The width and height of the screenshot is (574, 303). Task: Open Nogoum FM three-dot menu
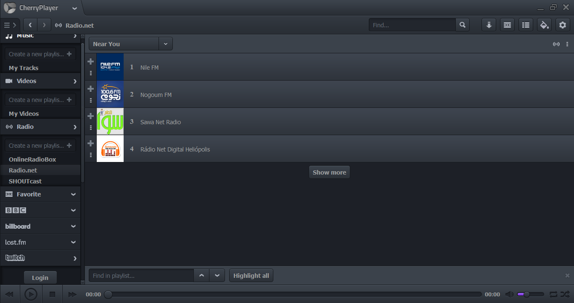coord(90,100)
